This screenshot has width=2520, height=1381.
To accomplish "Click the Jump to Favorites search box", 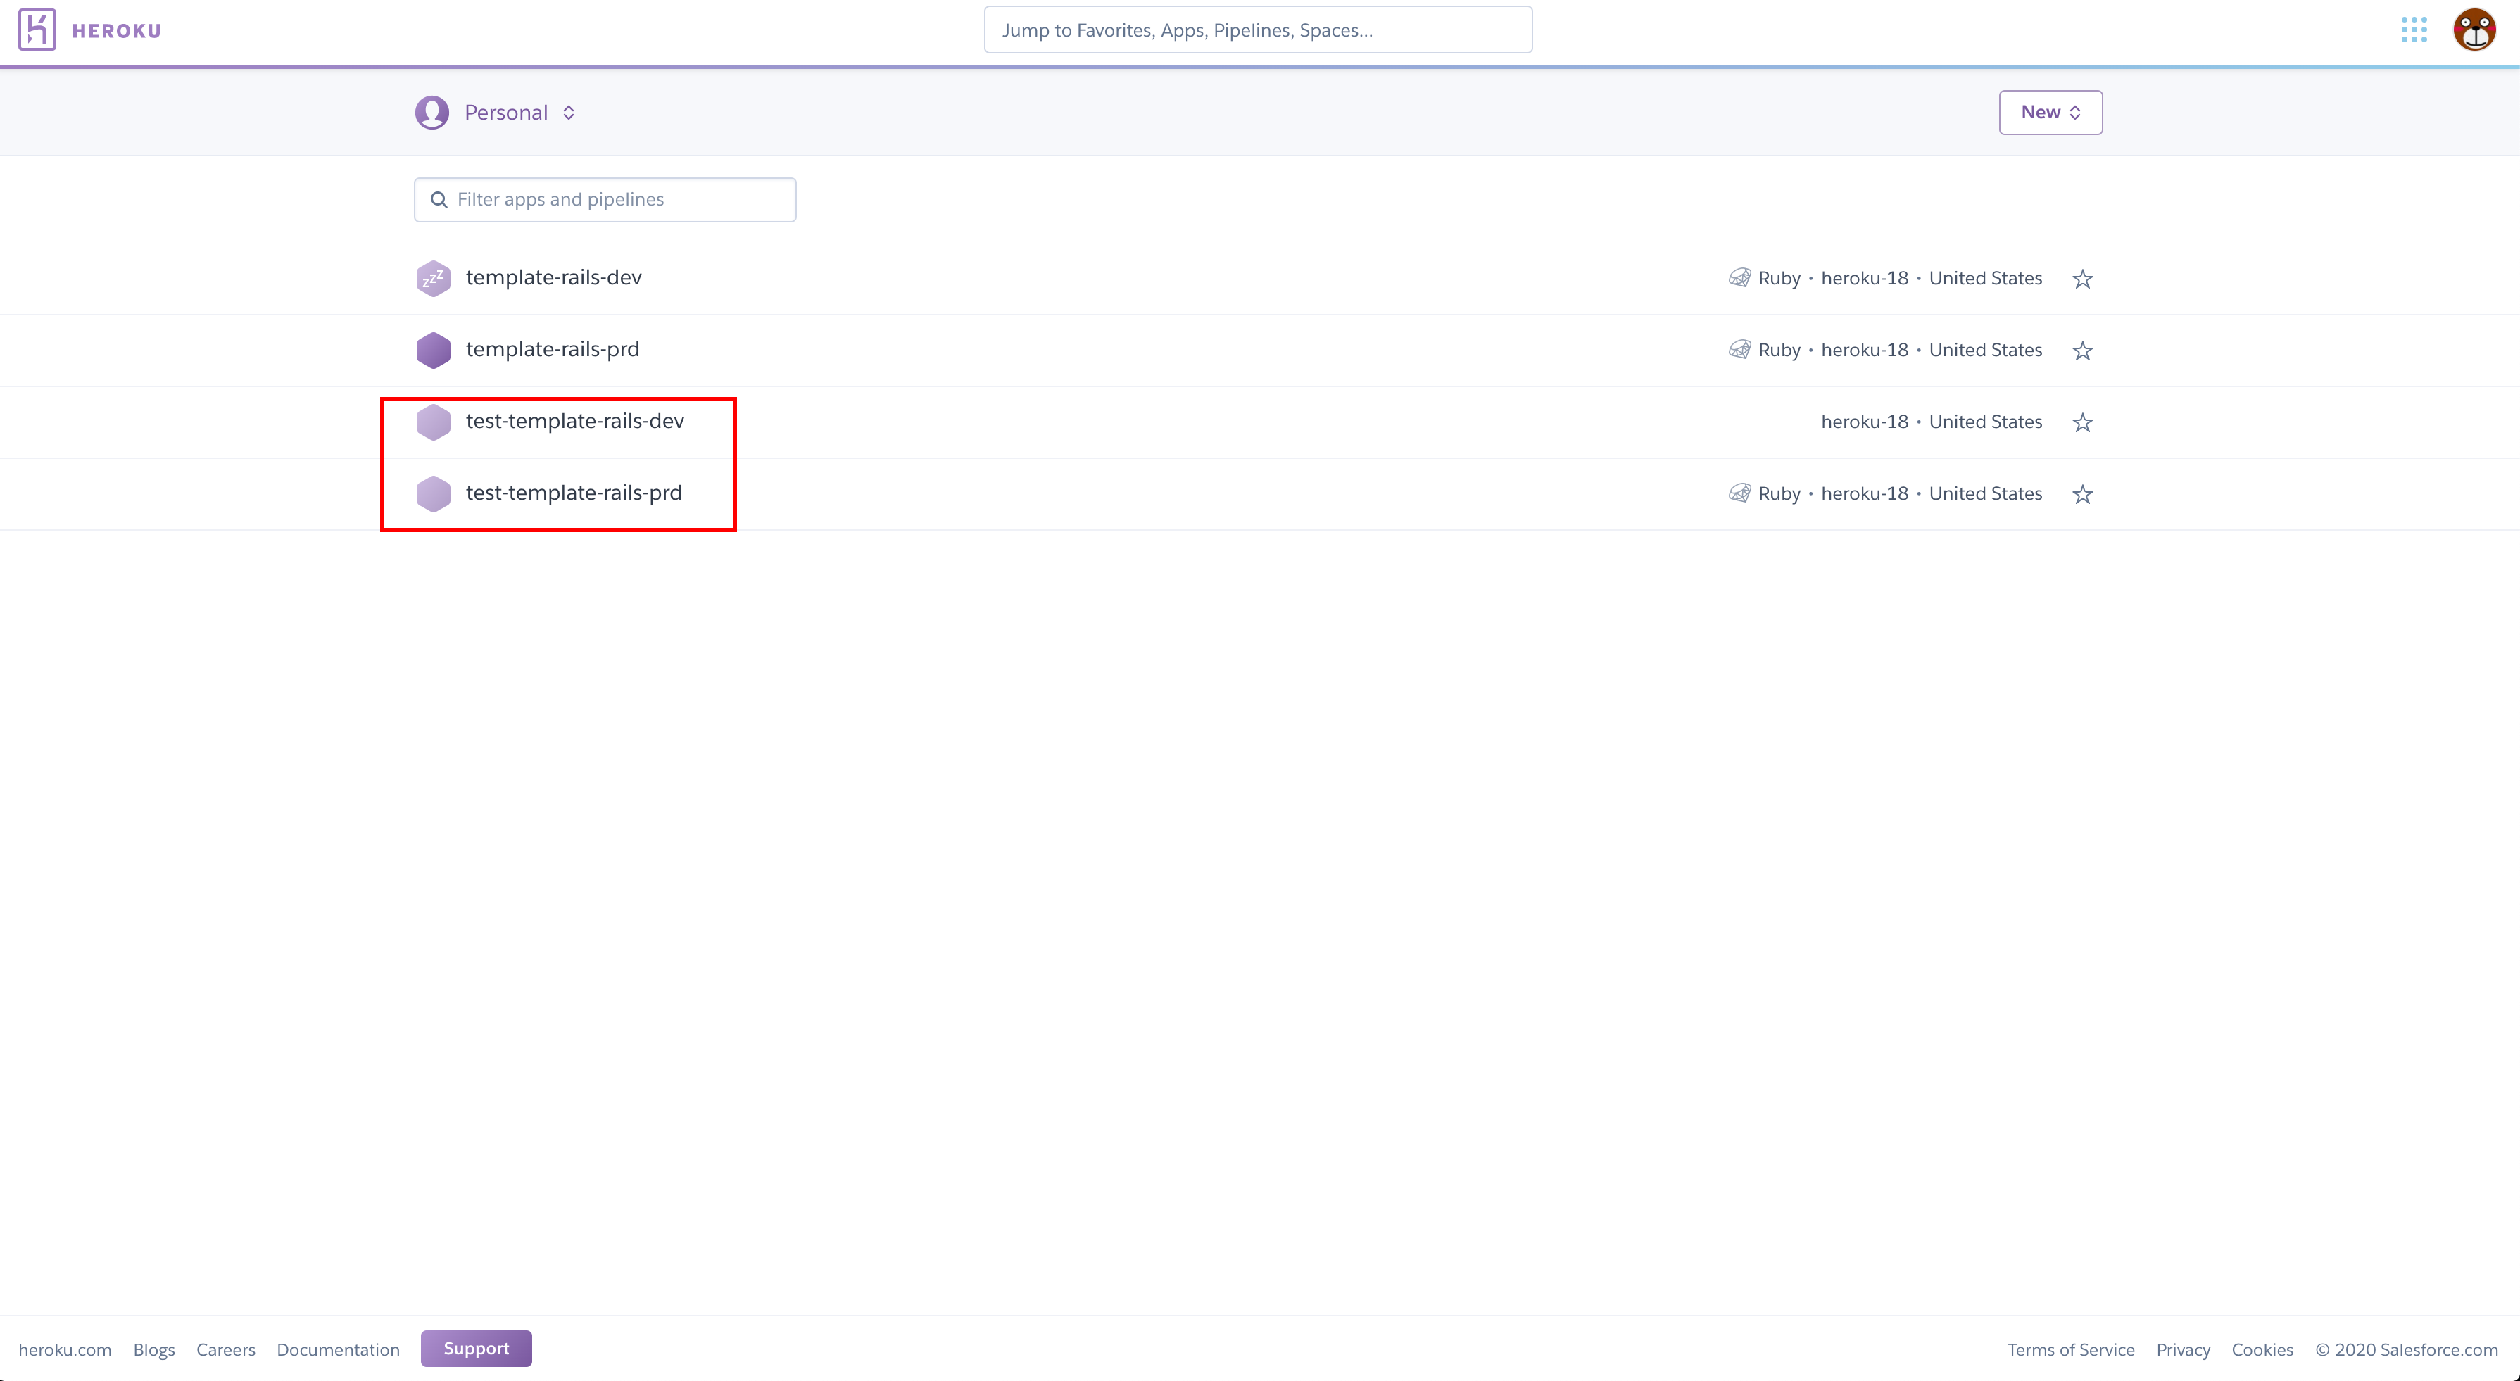I will coord(1257,30).
